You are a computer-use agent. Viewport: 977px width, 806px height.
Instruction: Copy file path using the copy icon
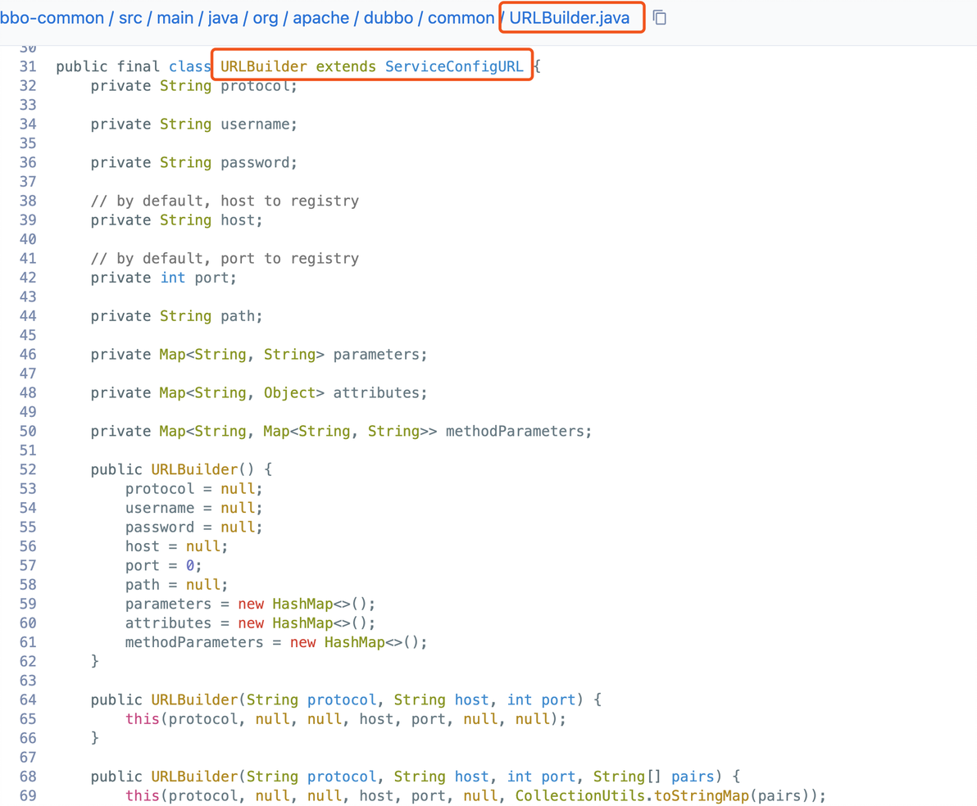tap(659, 17)
